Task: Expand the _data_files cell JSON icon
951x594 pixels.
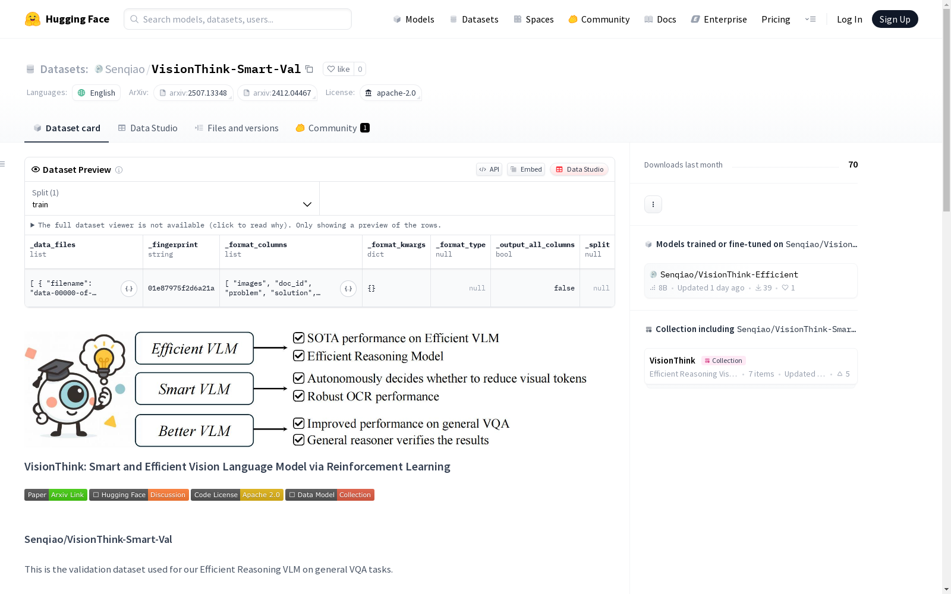Action: pos(129,289)
